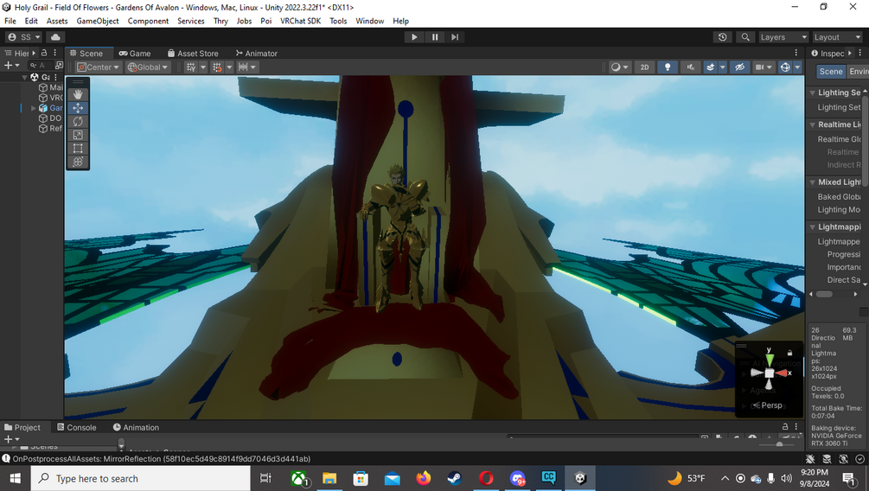The height and width of the screenshot is (491, 869).
Task: Toggle 2D view mode
Action: [644, 67]
